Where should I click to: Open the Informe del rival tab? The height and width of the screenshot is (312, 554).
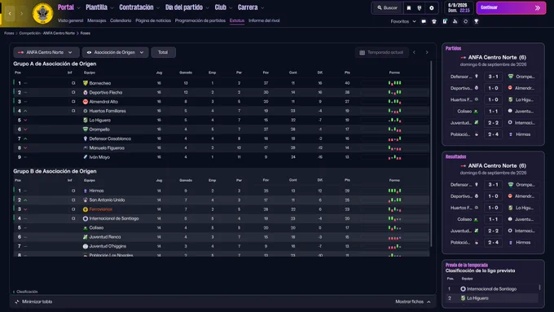tap(264, 20)
